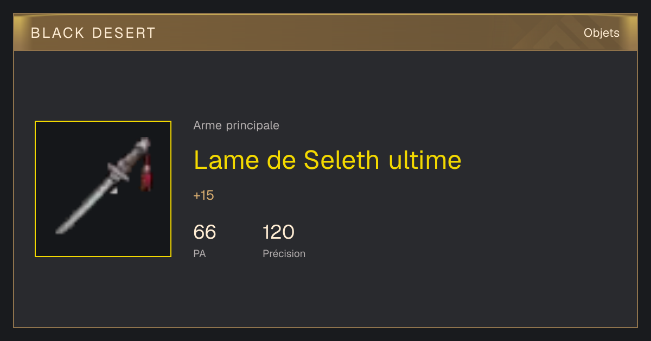Click the Précision stat label

(284, 253)
